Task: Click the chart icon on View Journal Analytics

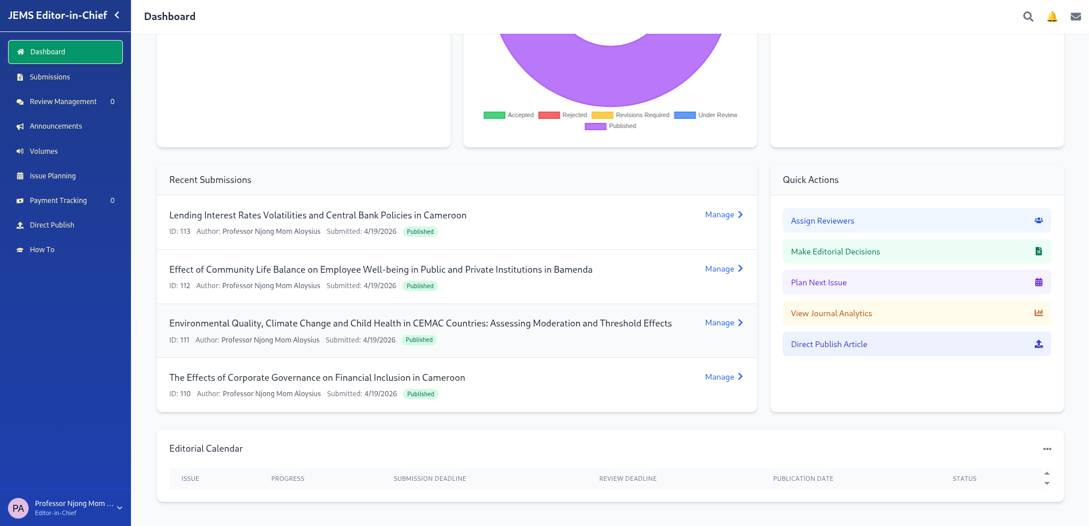Action: tap(1039, 313)
